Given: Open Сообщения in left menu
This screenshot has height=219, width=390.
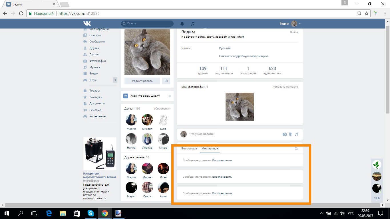Looking at the screenshot, I should point(97,42).
